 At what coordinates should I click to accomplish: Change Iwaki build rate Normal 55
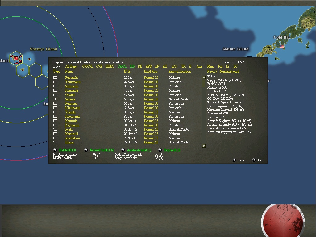click(x=151, y=129)
